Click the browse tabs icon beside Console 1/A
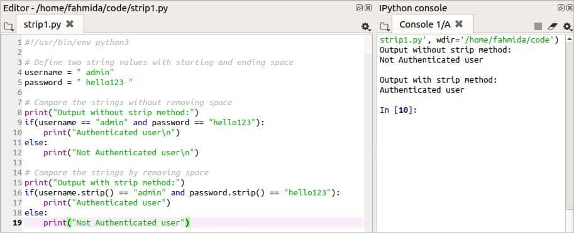574x233 pixels. coord(384,26)
